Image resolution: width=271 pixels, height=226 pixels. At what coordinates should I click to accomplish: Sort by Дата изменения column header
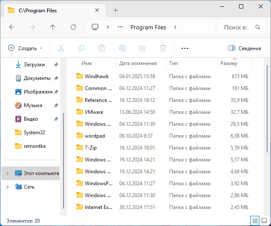pos(141,63)
